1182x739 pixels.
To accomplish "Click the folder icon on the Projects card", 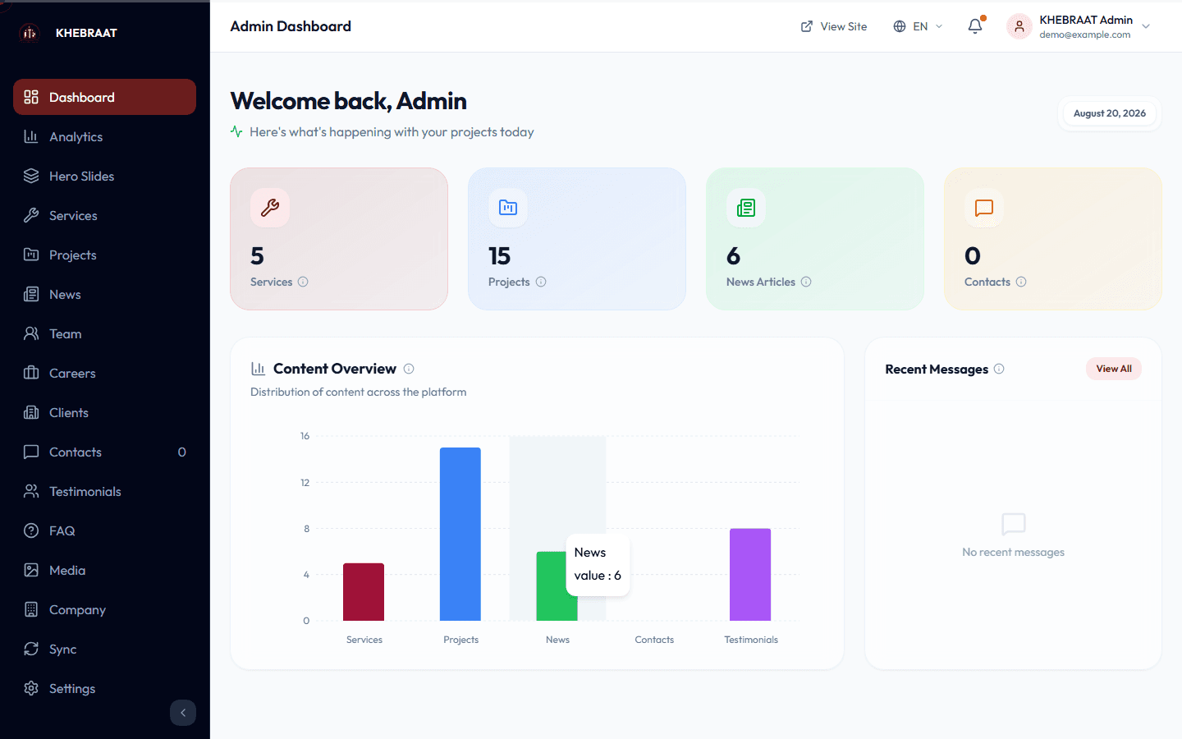I will 508,208.
